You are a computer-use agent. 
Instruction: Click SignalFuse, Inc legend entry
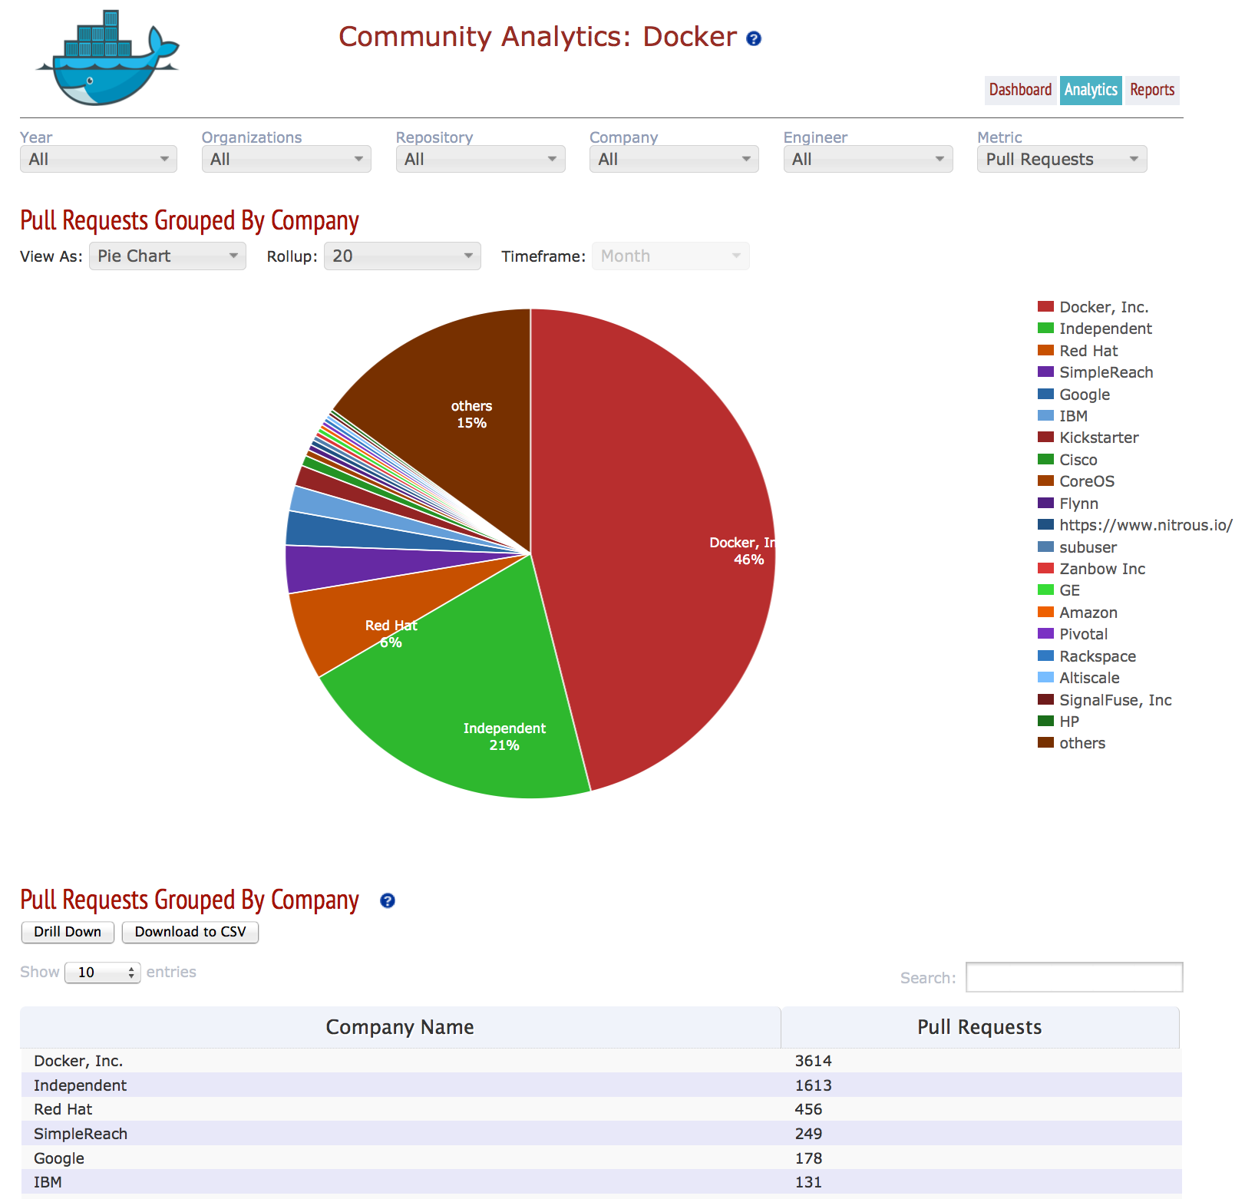[1105, 700]
